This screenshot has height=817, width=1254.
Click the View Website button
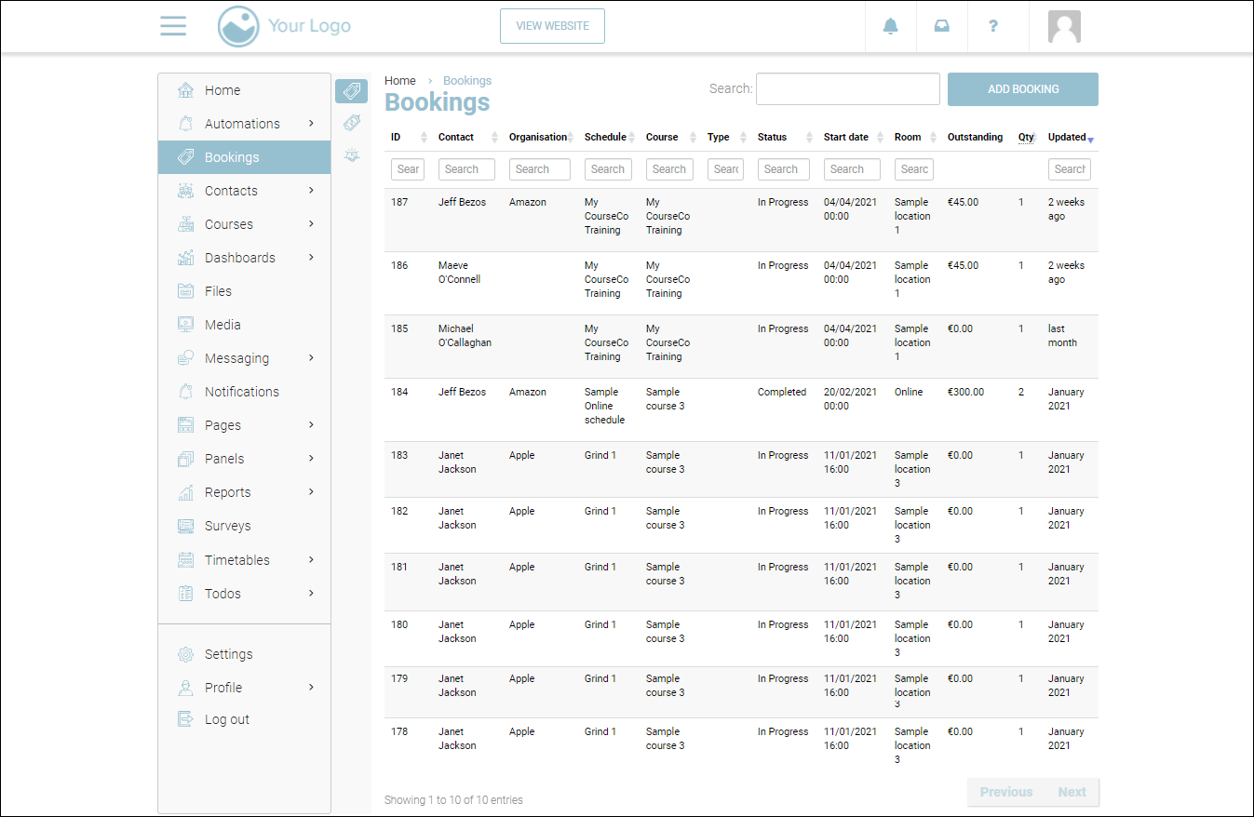pos(552,26)
